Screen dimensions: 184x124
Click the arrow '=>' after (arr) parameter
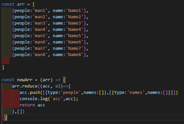58,80
